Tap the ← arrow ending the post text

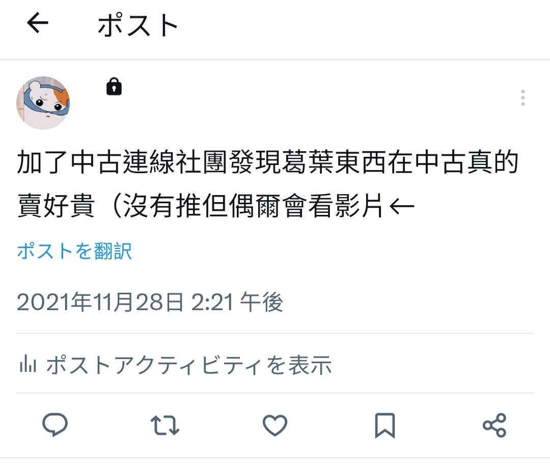[x=402, y=206]
